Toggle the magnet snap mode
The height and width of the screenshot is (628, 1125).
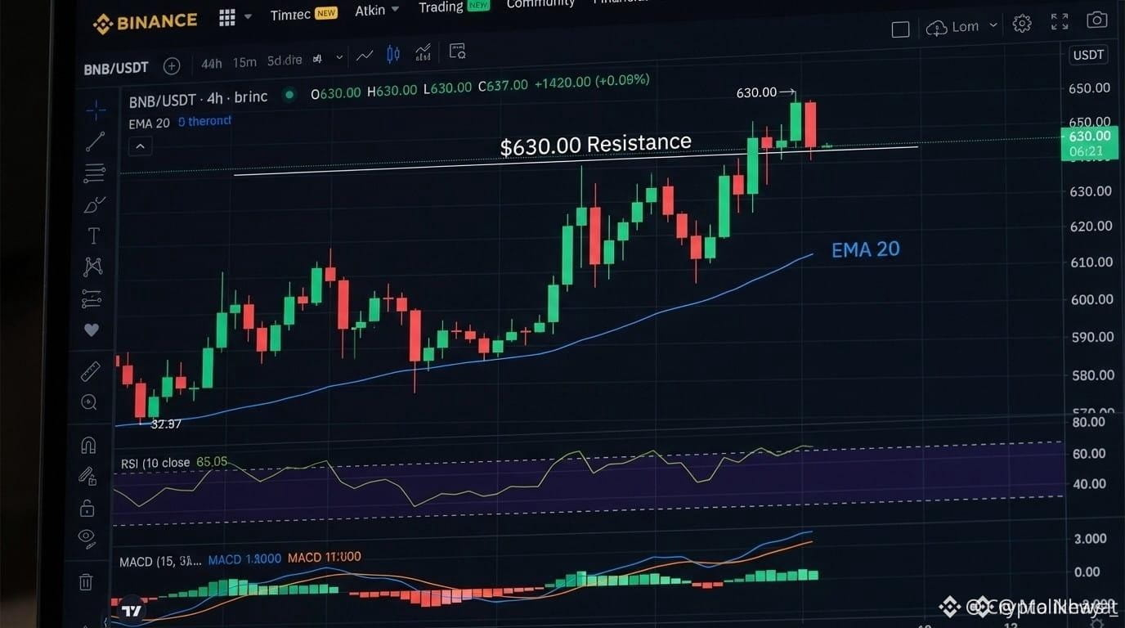tap(88, 445)
